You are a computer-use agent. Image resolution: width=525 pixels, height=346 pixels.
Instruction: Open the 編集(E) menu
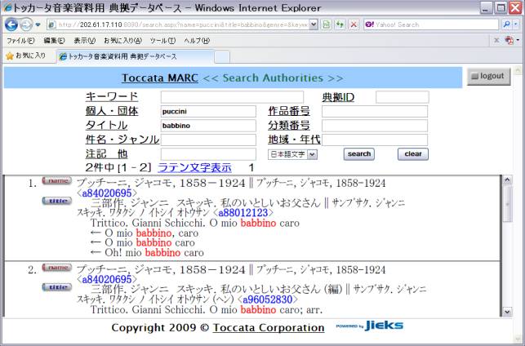[54, 41]
